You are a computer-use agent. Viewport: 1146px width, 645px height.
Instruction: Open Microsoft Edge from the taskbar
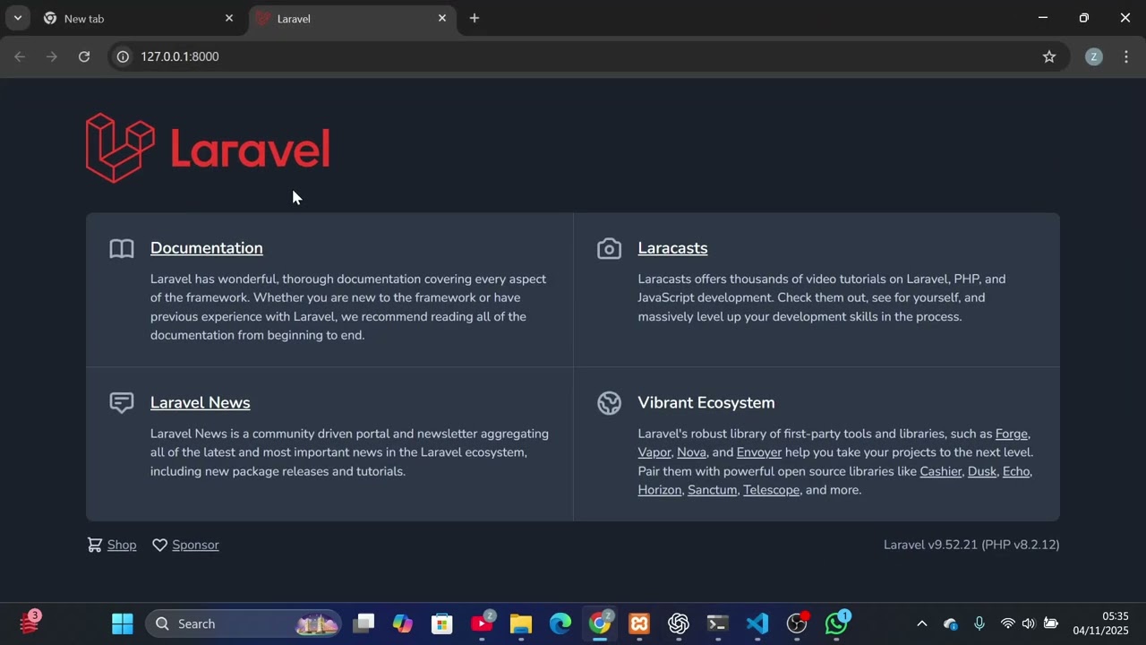[x=560, y=623]
